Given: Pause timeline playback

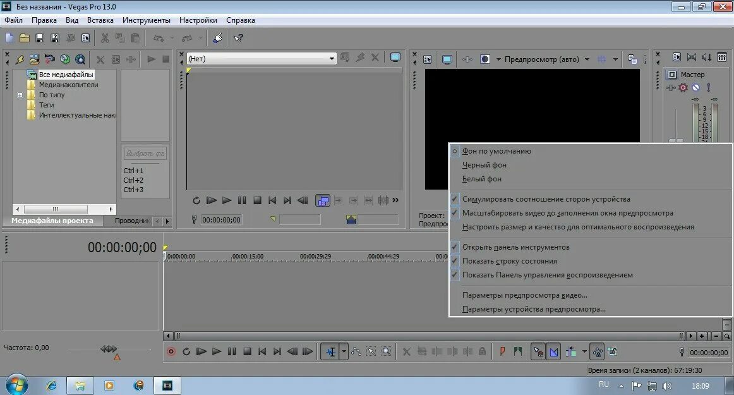Looking at the screenshot, I should point(232,351).
